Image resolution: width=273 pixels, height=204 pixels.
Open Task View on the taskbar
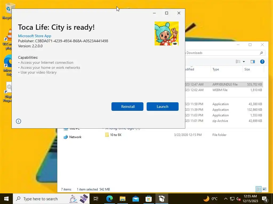[x=96, y=199]
